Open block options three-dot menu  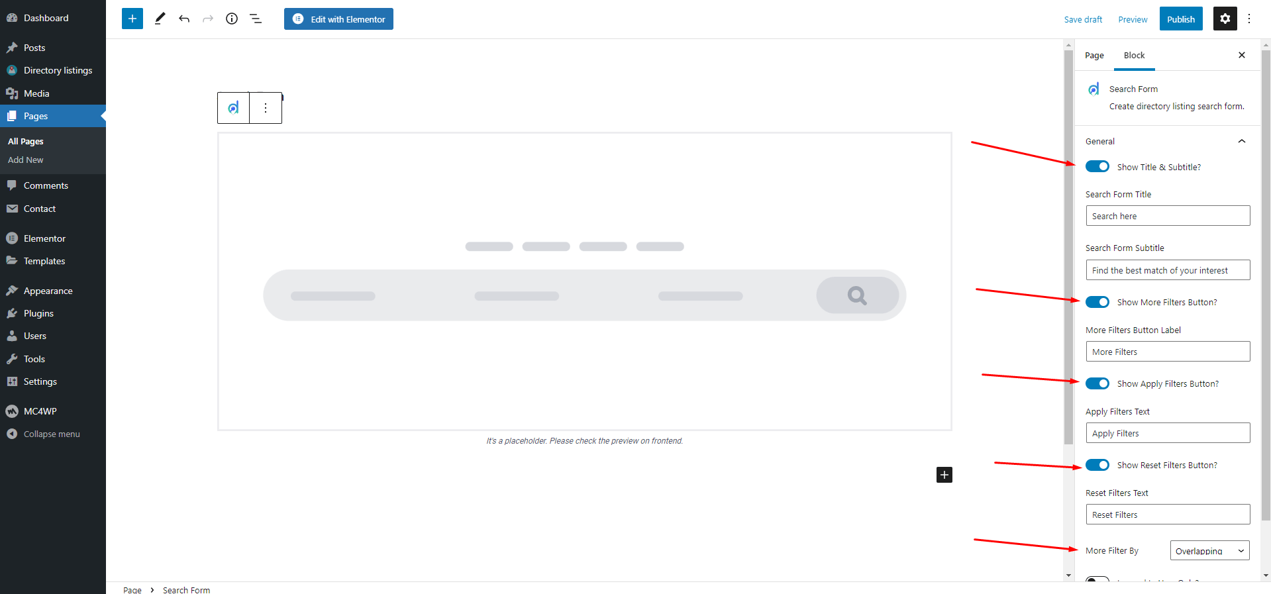pyautogui.click(x=266, y=108)
